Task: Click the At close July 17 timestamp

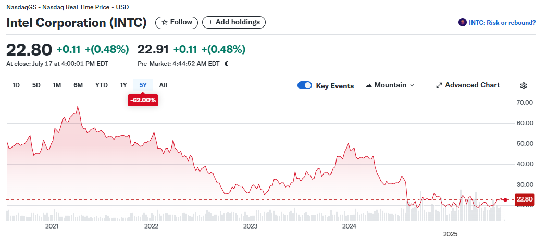Action: click(x=57, y=64)
